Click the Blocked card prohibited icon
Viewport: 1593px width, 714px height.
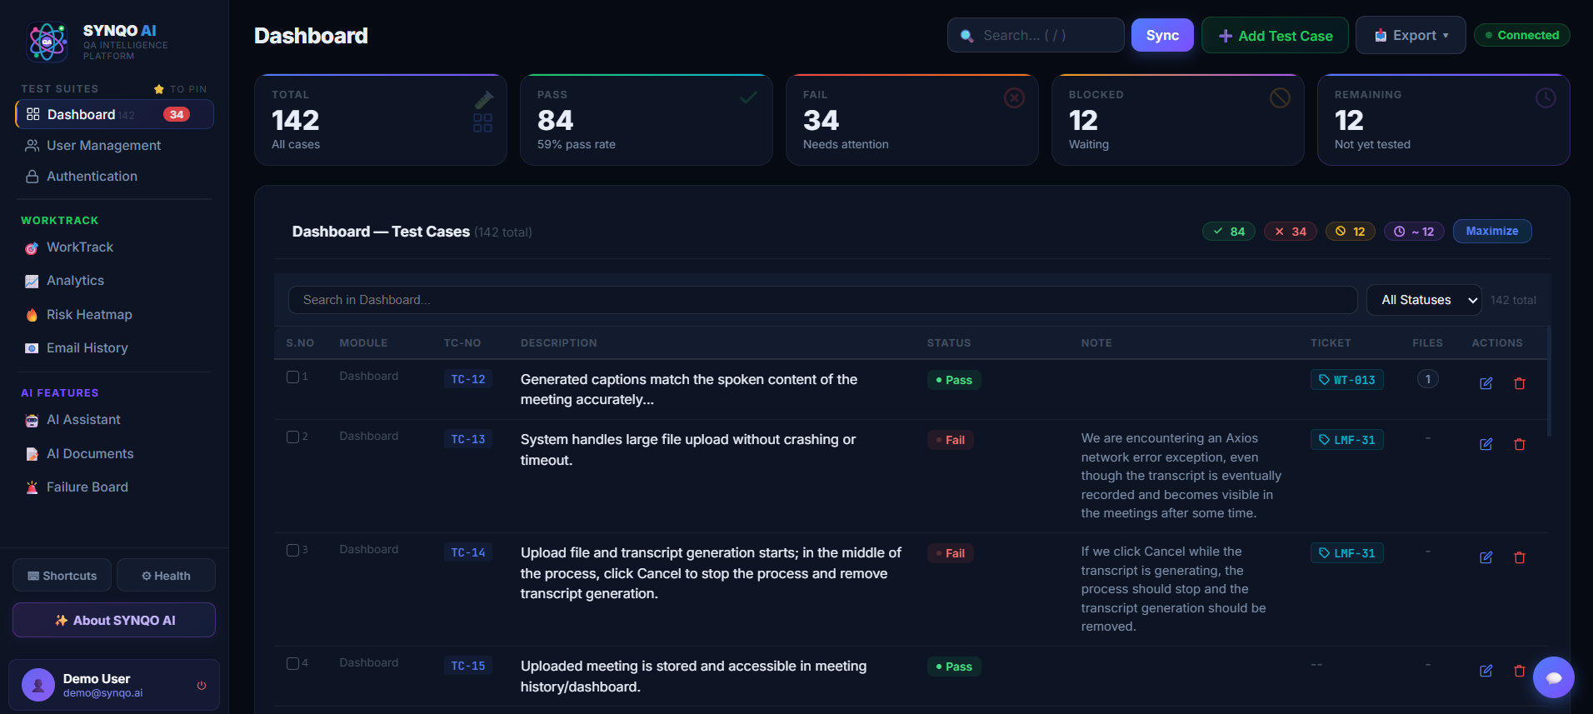(1280, 98)
